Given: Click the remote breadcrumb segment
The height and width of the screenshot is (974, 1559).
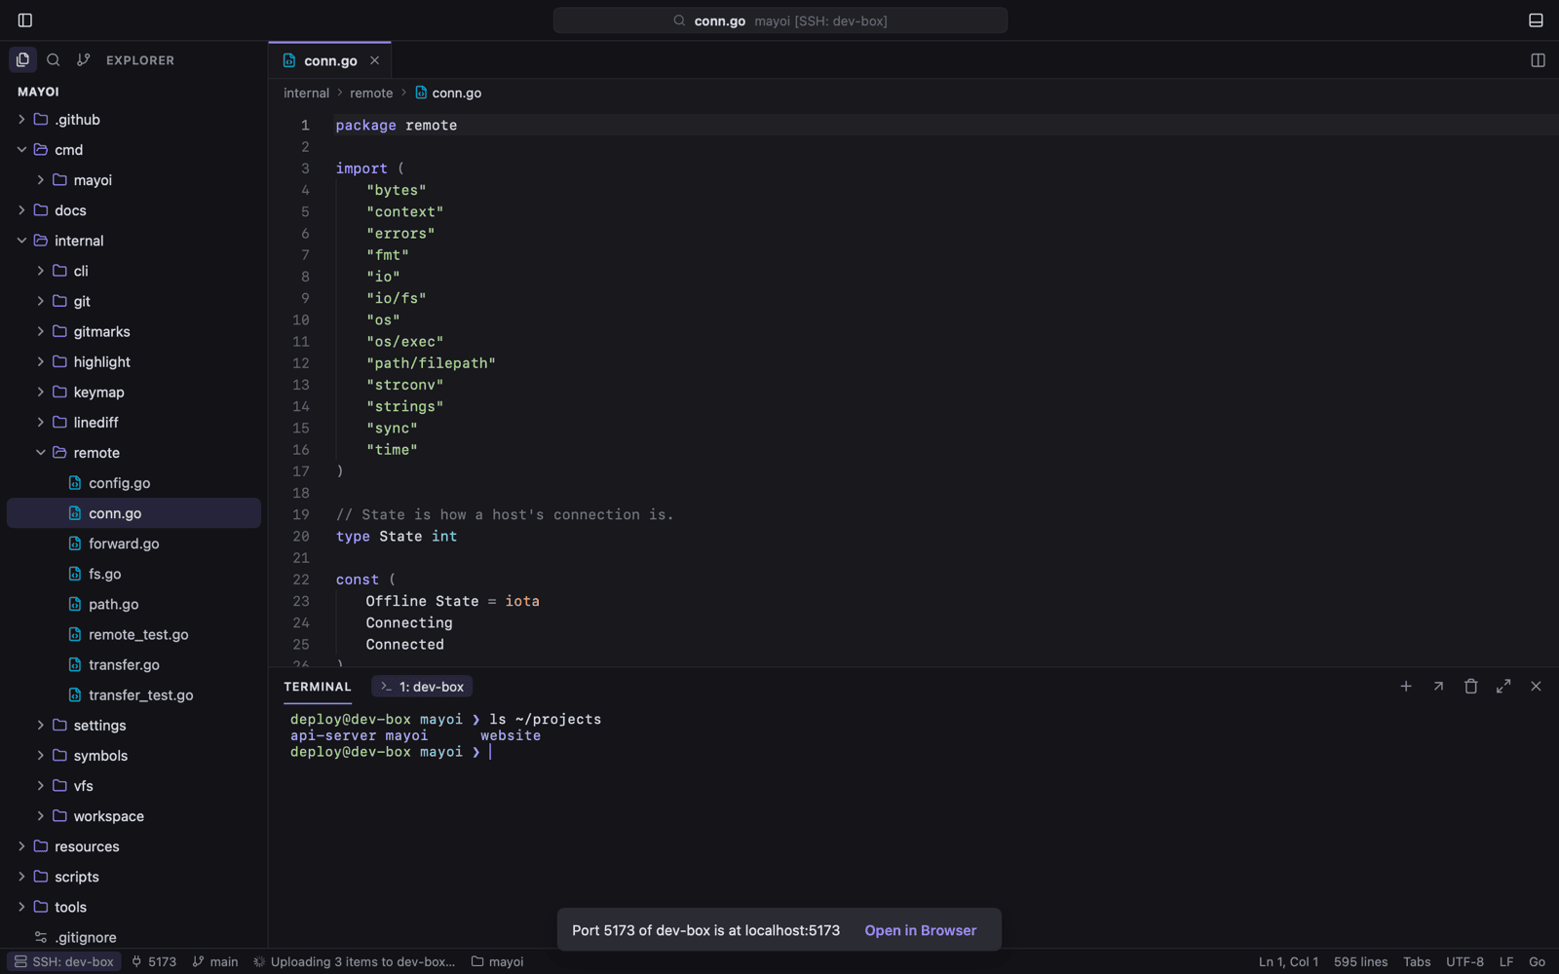Looking at the screenshot, I should click(371, 94).
